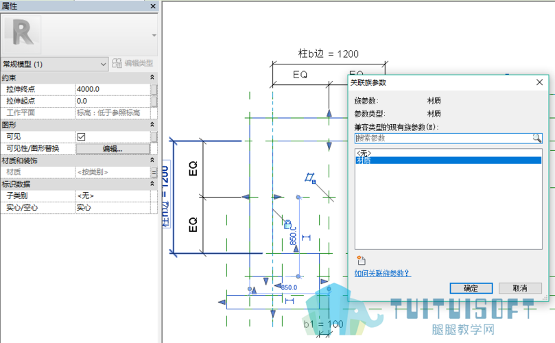The width and height of the screenshot is (555, 343).
Task: Click the 材质 <按类别> value field
Action: [x=113, y=172]
